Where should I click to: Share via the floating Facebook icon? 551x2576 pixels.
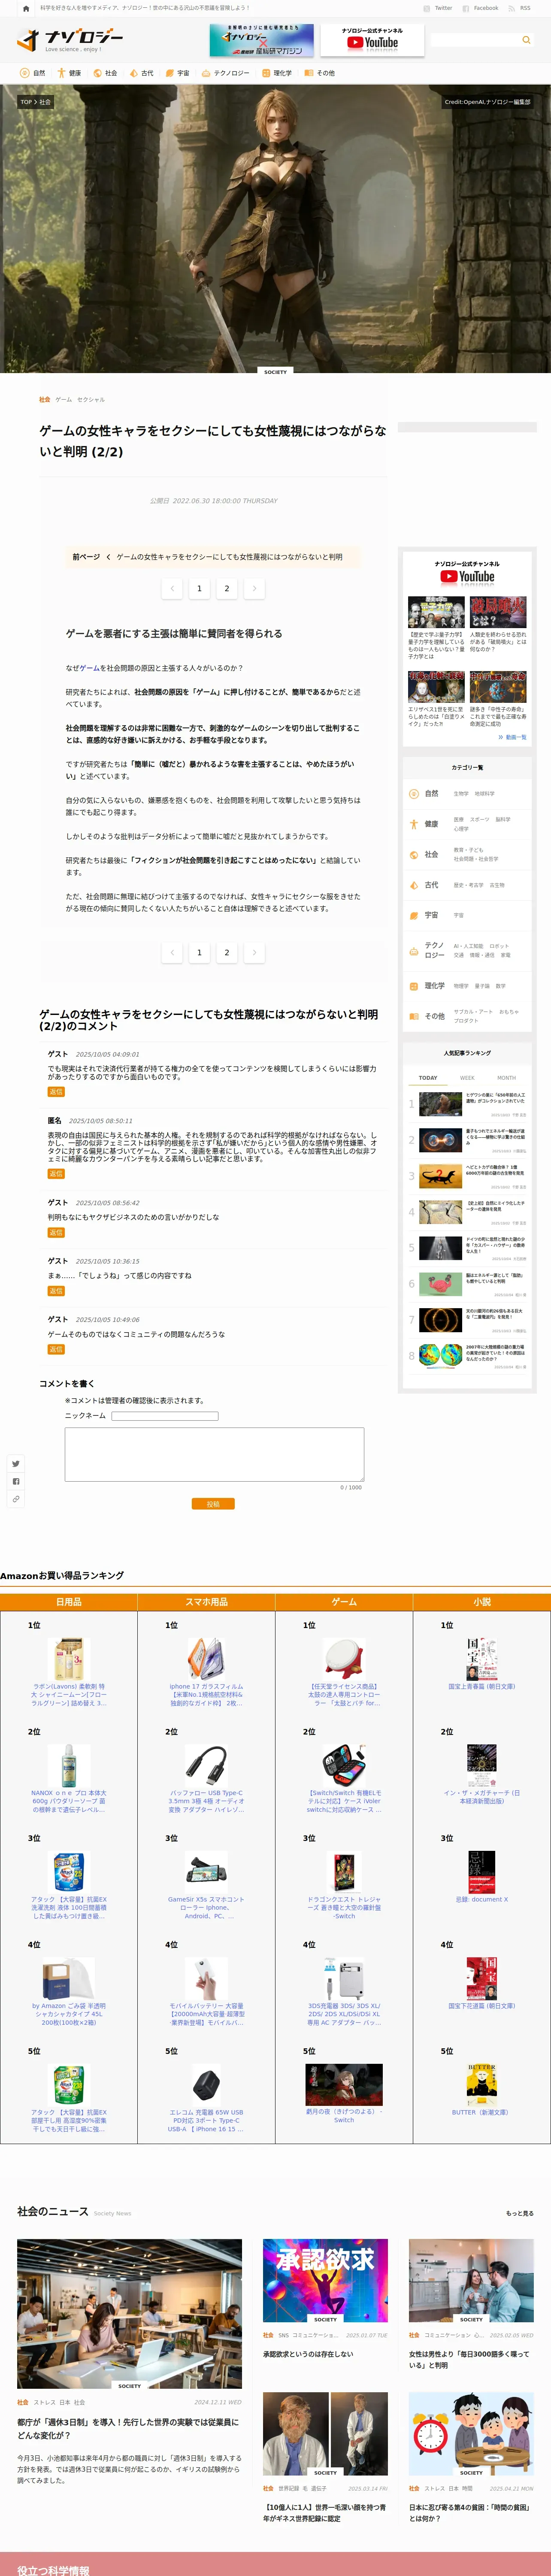(16, 1481)
